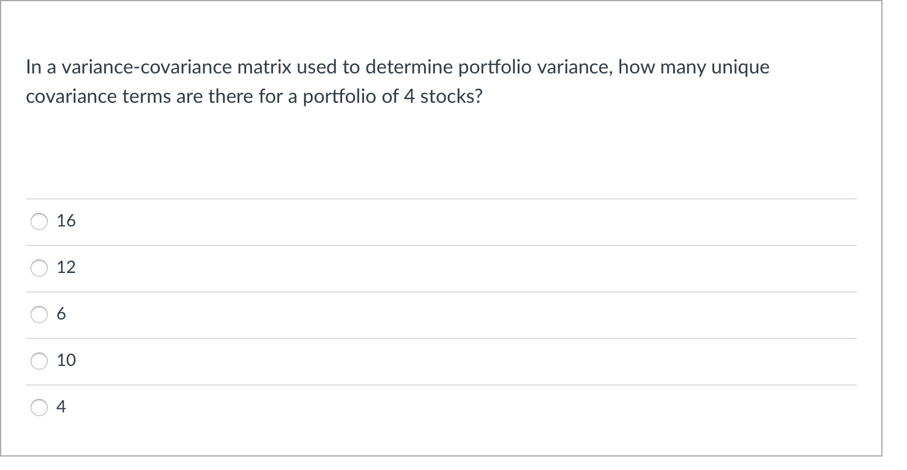
Task: Select the radio button for 16
Action: 40,222
